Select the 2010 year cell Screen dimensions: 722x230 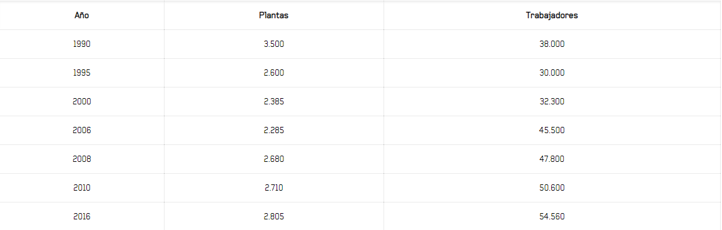point(81,188)
